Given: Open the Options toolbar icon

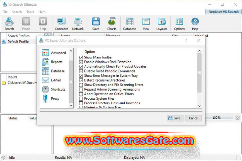Looking at the screenshot, I should 179,23.
